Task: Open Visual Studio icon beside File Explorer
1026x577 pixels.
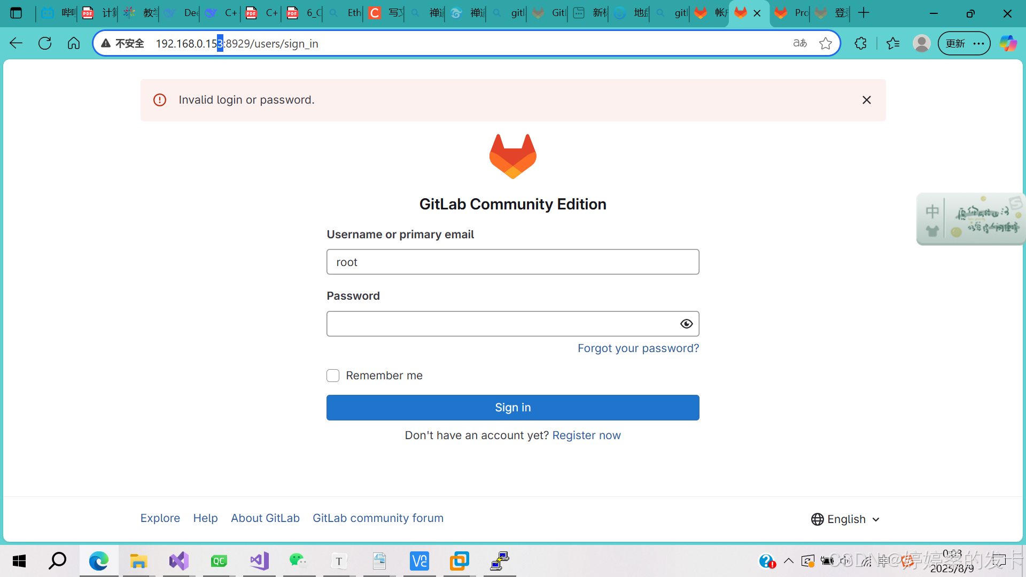Action: [x=178, y=561]
